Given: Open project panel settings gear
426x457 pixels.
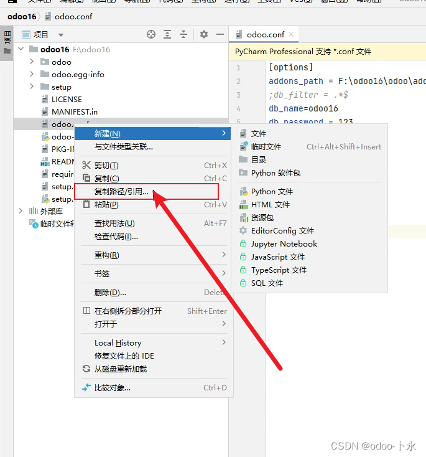Looking at the screenshot, I should pyautogui.click(x=204, y=34).
